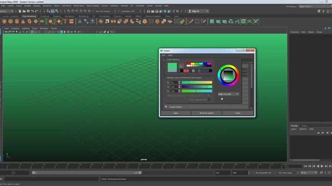
Task: Click the Combine meshes shelf icon
Action: tap(101, 21)
